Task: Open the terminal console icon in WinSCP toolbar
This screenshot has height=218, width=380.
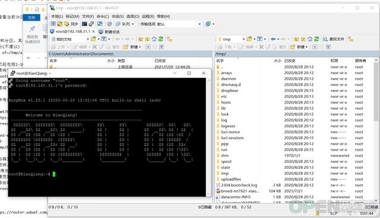Action: click(84, 24)
